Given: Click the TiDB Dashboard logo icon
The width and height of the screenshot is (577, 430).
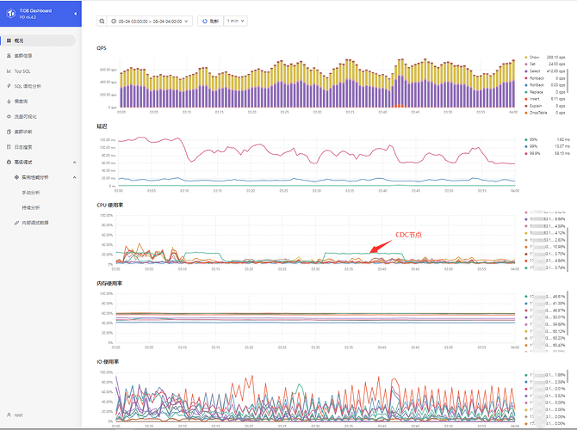Looking at the screenshot, I should coord(9,13).
